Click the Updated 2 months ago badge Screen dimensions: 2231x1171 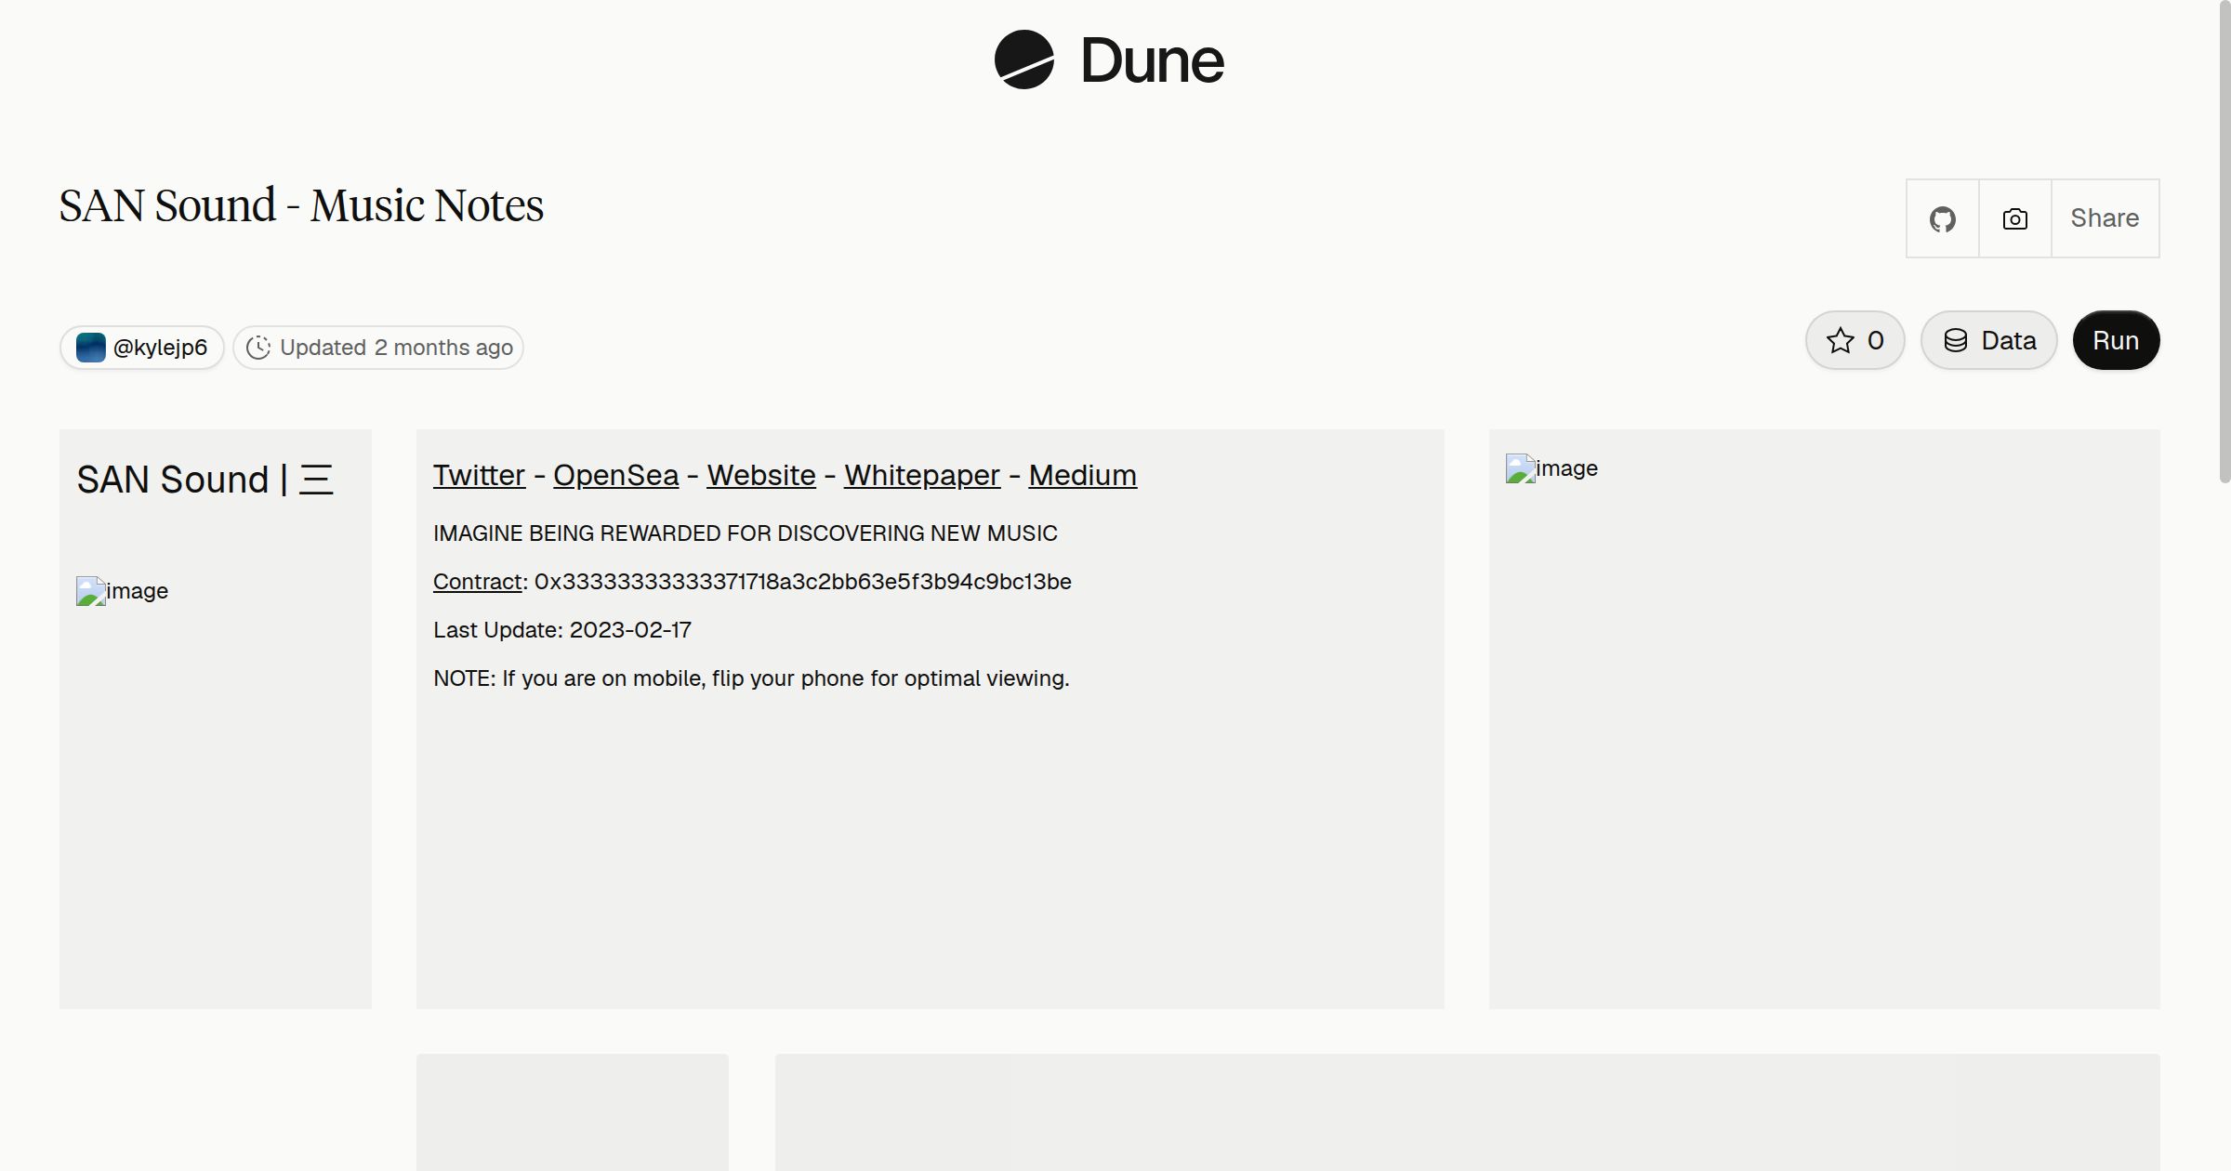tap(378, 348)
